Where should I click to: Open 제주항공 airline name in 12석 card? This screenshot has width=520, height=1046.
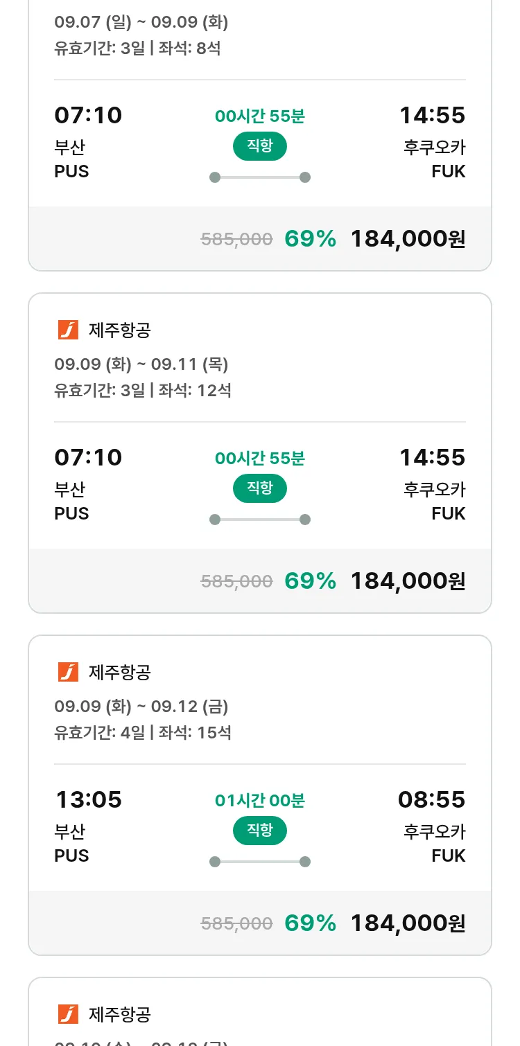(x=120, y=330)
